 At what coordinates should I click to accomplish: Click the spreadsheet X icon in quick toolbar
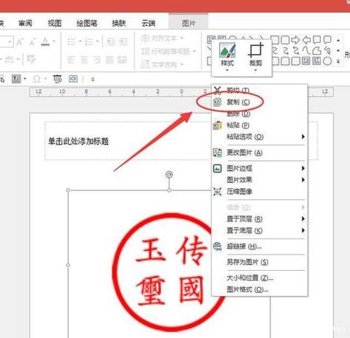(16, 79)
